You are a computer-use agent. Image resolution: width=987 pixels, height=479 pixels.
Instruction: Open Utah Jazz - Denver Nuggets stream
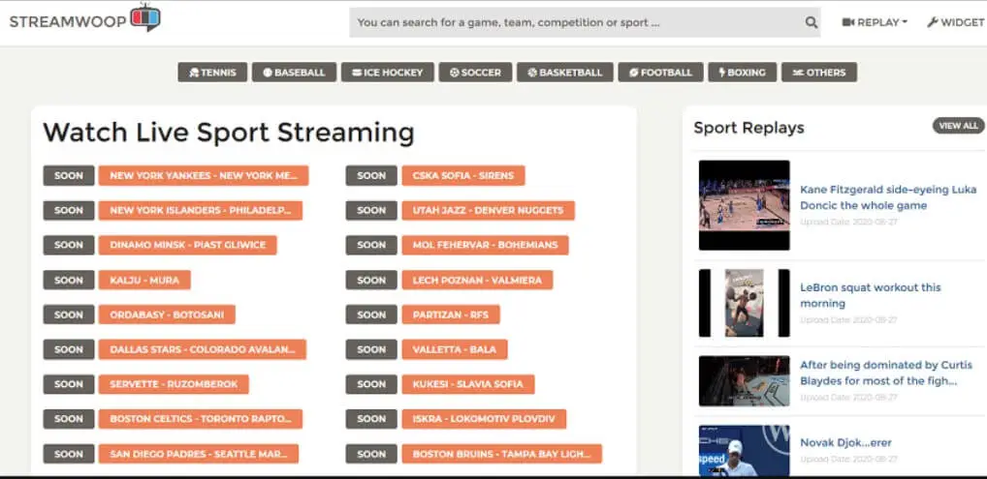pos(488,210)
